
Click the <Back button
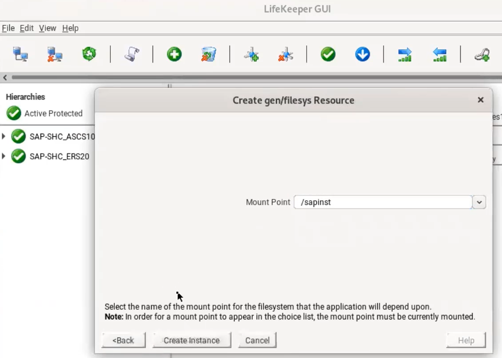[123, 340]
